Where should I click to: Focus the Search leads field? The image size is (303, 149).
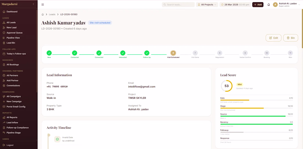click(178, 5)
